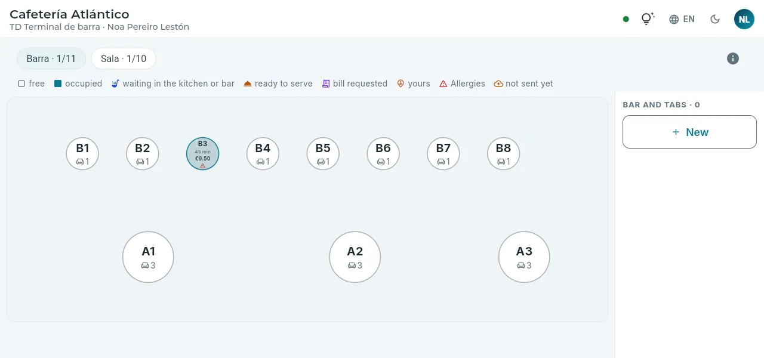
Task: Click the not sent yet cloud icon
Action: click(498, 84)
